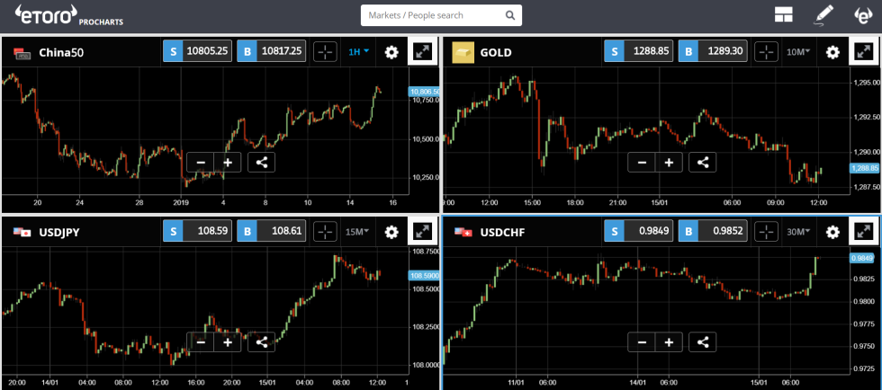Open China50 chart settings gear

coord(391,52)
